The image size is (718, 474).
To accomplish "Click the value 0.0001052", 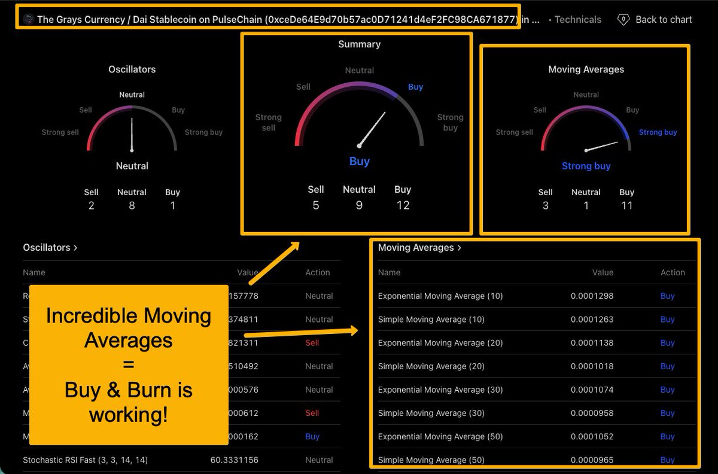I will 592,436.
